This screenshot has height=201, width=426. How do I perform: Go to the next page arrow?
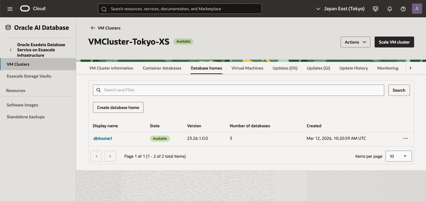tap(110, 156)
